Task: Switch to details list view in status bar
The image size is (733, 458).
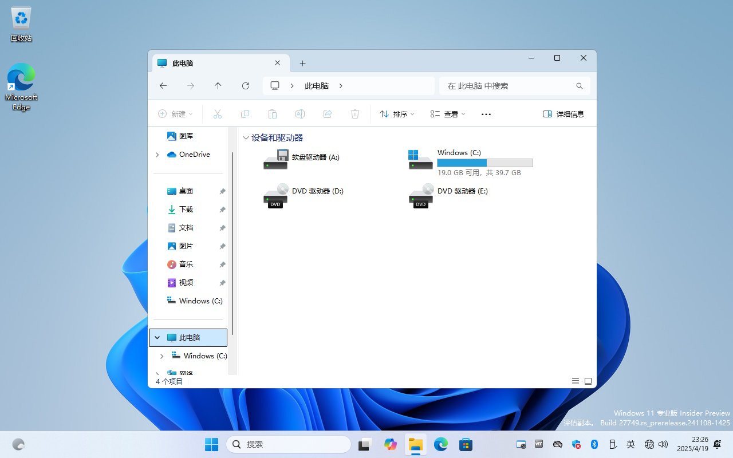Action: (x=576, y=381)
